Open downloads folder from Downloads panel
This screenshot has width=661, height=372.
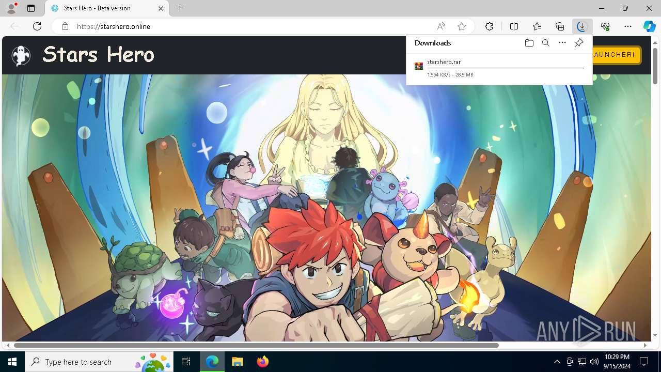[529, 43]
